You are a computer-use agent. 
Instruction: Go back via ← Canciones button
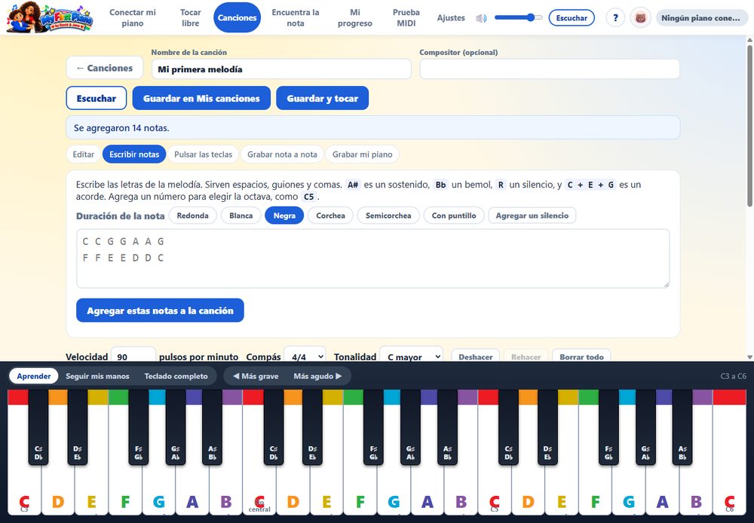click(105, 68)
